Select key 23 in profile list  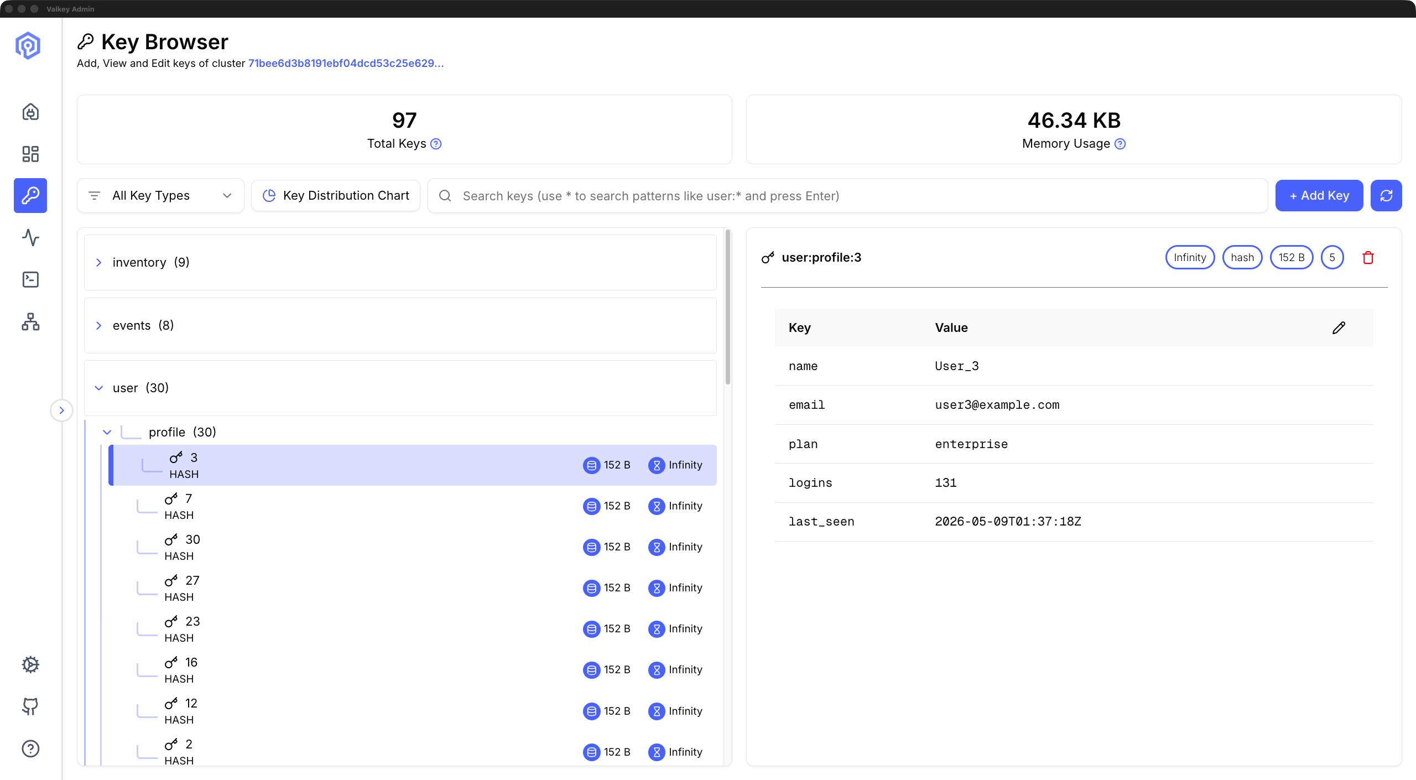pos(413,629)
